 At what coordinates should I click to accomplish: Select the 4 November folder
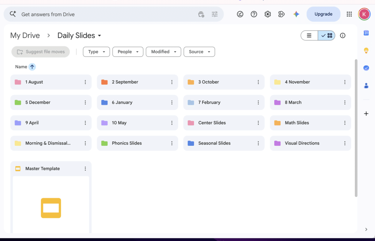tap(311, 82)
